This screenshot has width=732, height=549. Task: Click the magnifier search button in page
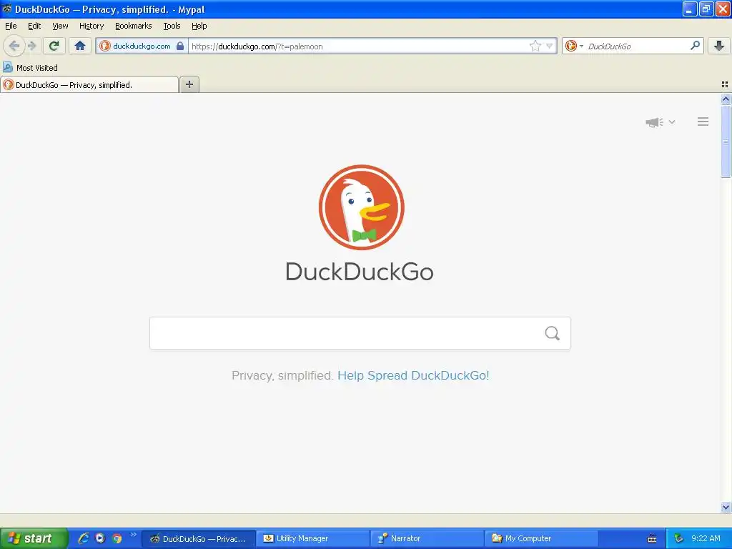[553, 333]
